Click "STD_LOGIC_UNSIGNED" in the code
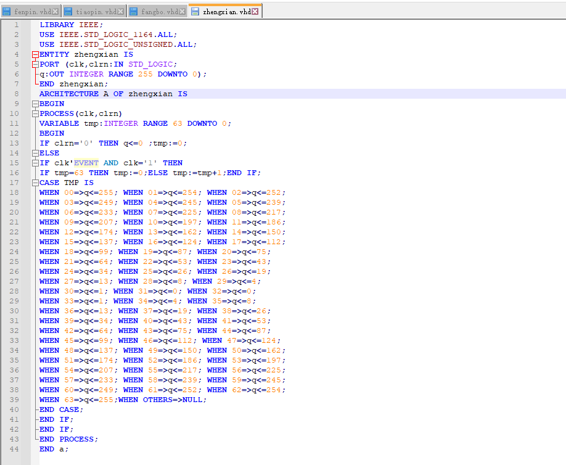Image resolution: width=566 pixels, height=465 pixels. [x=128, y=44]
